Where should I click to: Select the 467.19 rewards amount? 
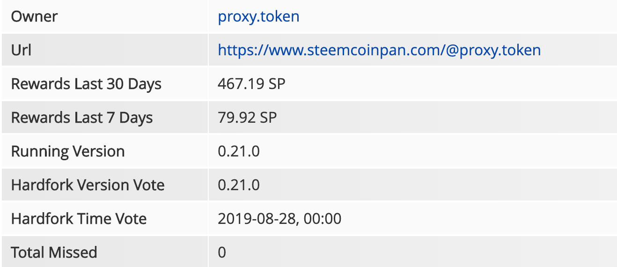[241, 84]
